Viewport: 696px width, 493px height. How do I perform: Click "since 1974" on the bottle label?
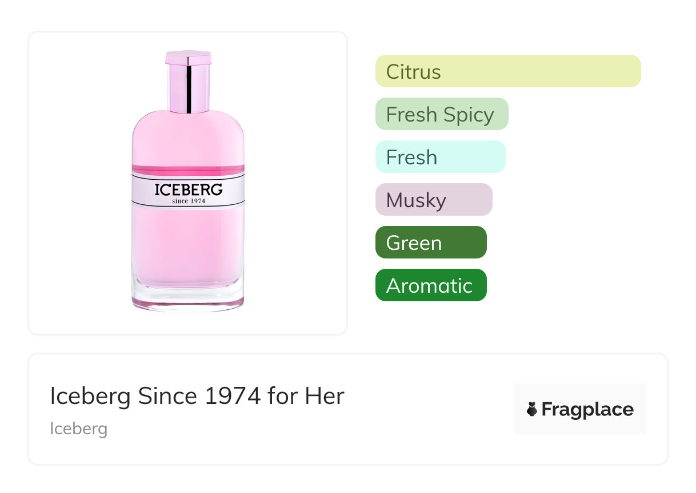[188, 201]
